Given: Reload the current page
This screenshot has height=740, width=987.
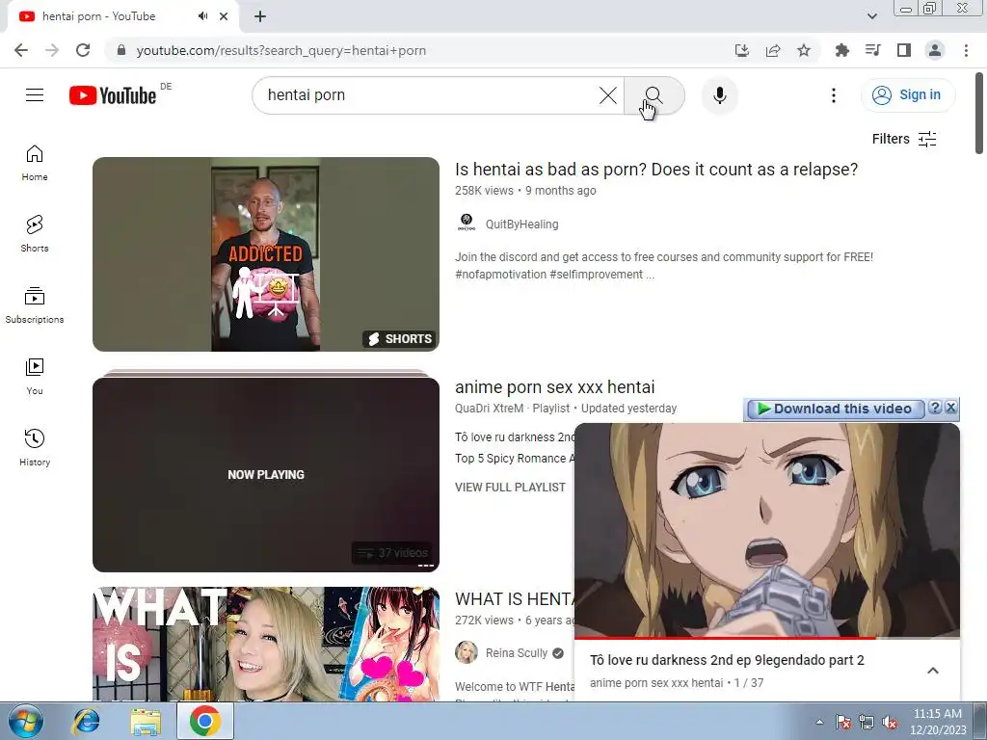Looking at the screenshot, I should (x=83, y=50).
